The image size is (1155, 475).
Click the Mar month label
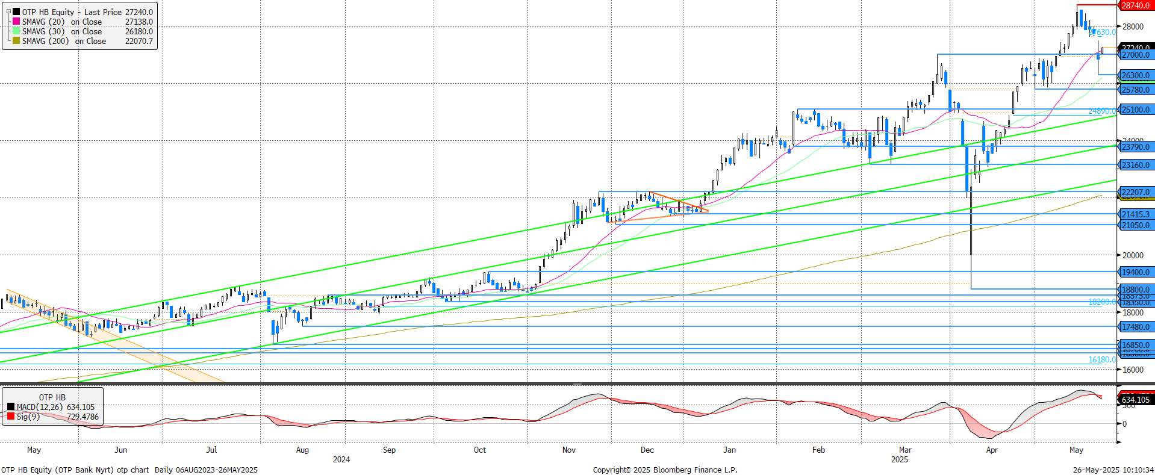[905, 450]
